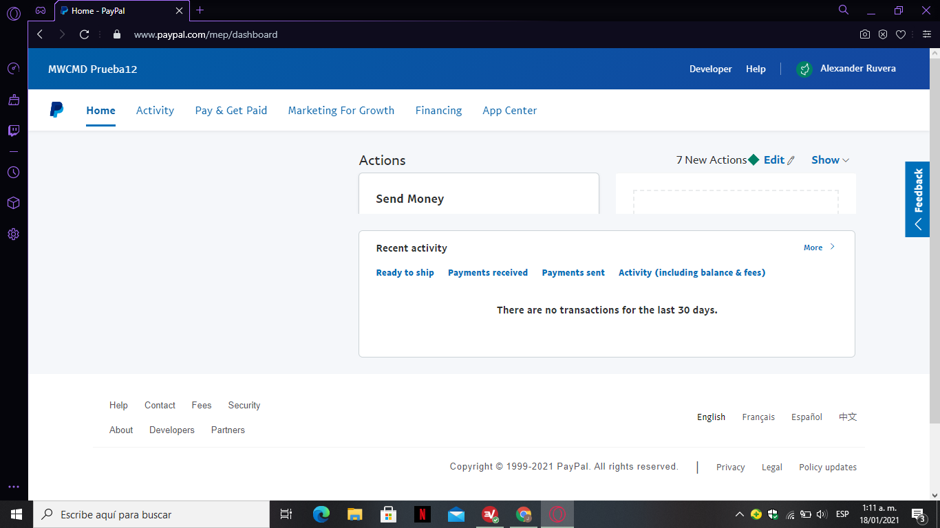The width and height of the screenshot is (940, 528).
Task: Switch language to Français
Action: tap(758, 417)
